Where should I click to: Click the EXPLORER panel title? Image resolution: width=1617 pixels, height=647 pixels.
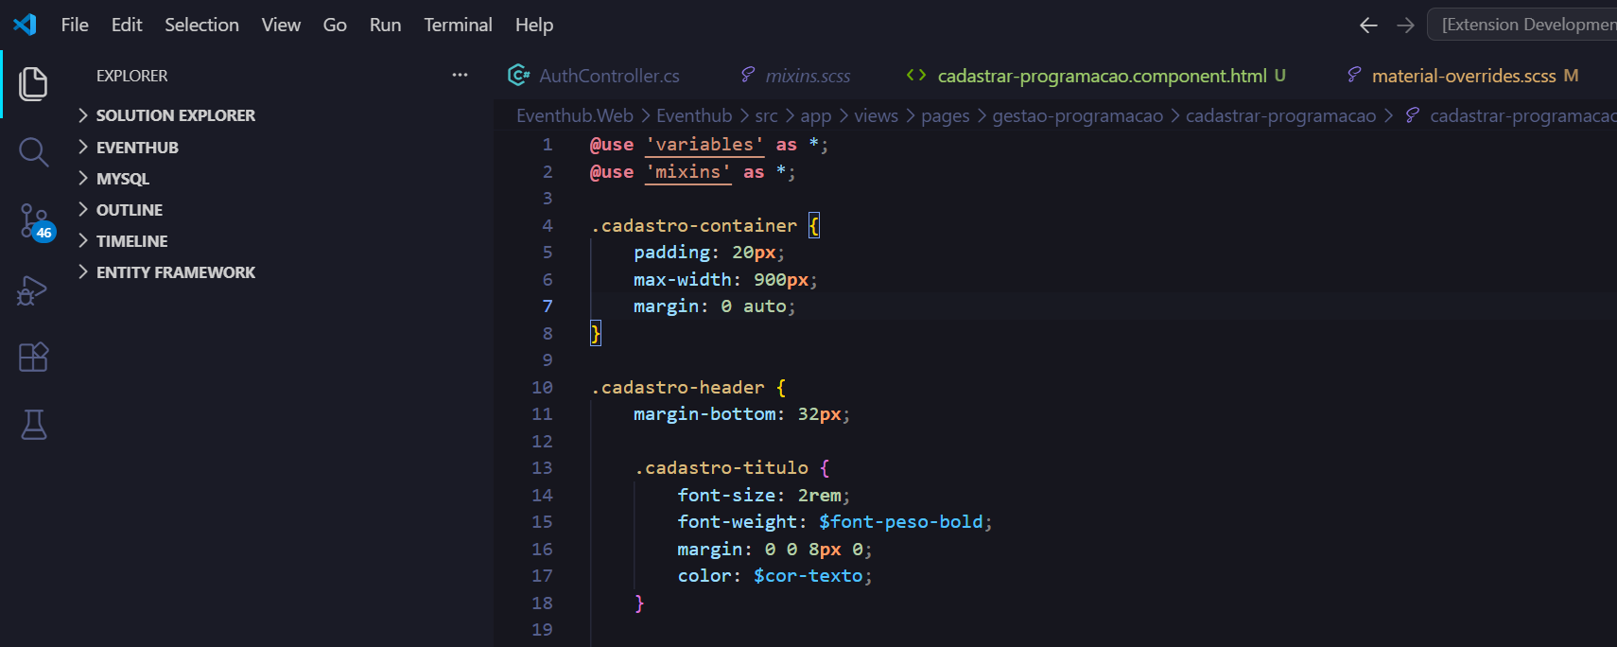(132, 76)
